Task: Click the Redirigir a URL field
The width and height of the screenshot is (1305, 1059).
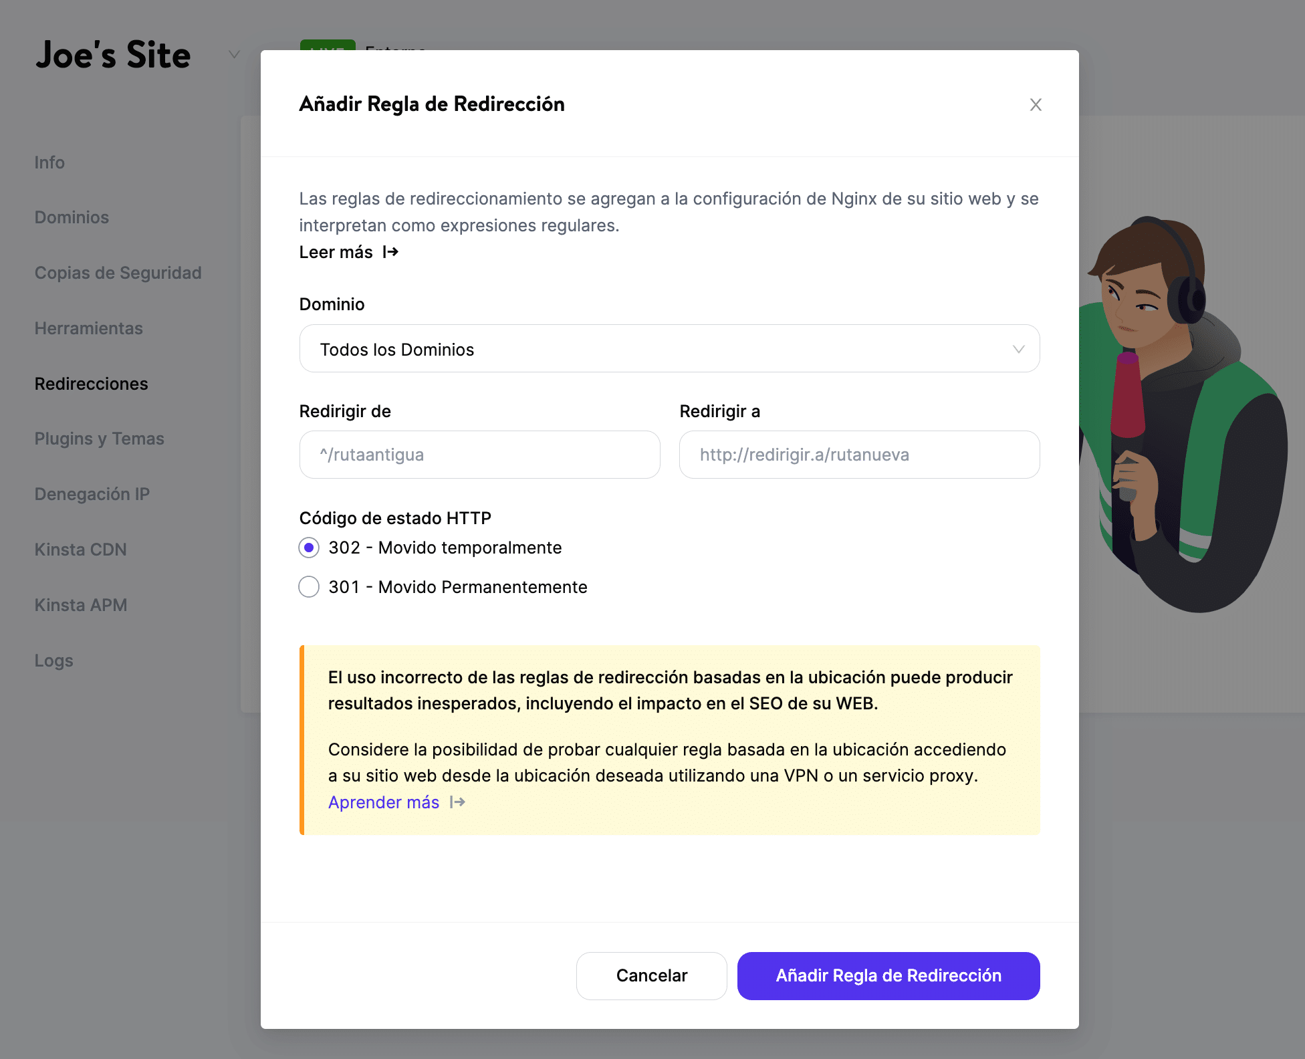Action: click(x=859, y=455)
